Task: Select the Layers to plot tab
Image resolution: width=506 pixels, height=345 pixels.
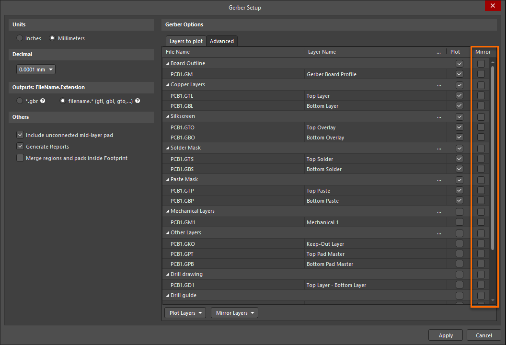Action: [x=186, y=41]
